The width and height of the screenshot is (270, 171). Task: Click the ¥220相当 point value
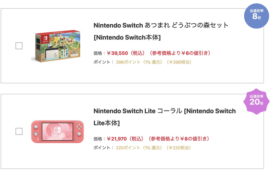tap(179, 148)
